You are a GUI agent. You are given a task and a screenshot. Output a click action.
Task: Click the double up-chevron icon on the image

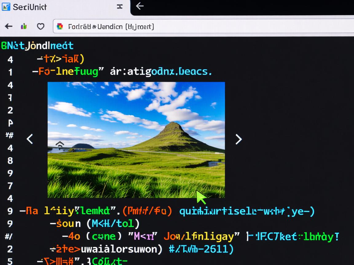point(60,145)
